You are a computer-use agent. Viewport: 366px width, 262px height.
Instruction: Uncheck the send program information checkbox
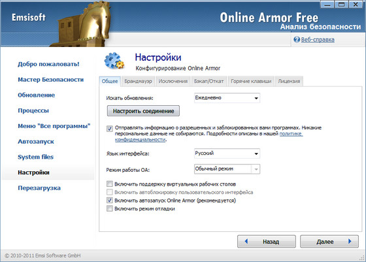(x=110, y=129)
